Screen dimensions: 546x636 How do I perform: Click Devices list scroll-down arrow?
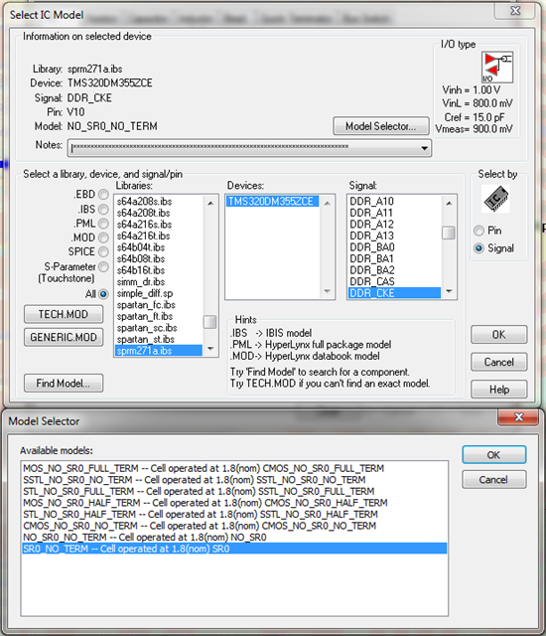327,291
